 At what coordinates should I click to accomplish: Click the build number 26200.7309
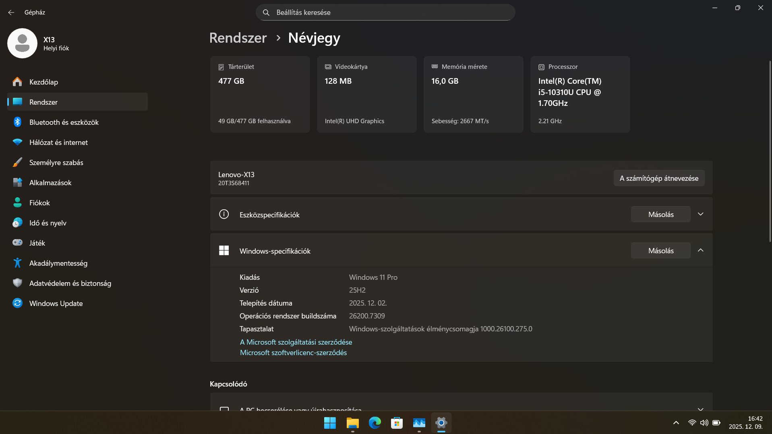point(367,316)
